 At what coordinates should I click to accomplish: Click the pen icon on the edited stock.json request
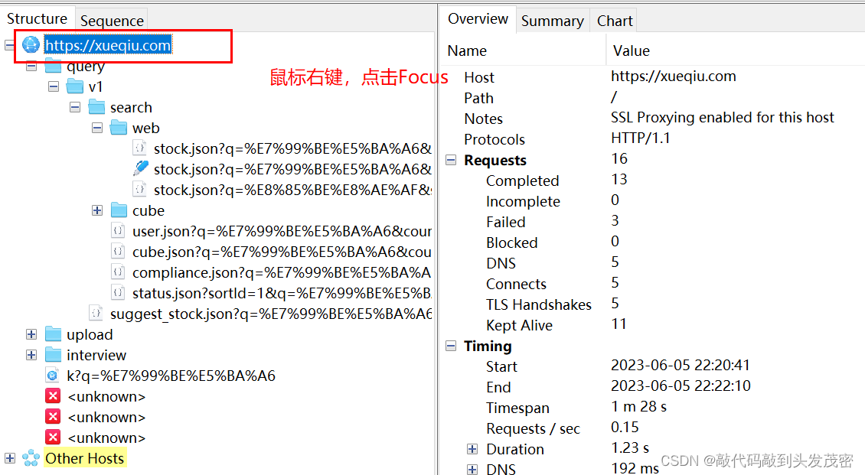(140, 168)
